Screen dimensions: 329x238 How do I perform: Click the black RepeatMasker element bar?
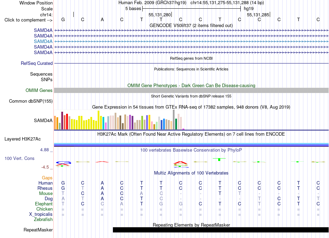coord(221,230)
